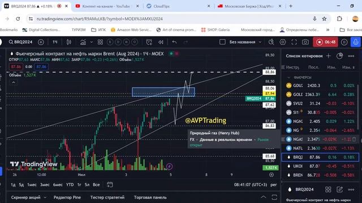Open watchlist advanced view pie icon
This screenshot has width=362, height=203.
(339, 56)
